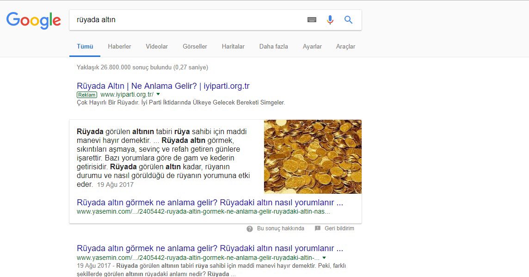This screenshot has height=277, width=529.
Task: Switch to the 'Görseller' tab
Action: [195, 46]
